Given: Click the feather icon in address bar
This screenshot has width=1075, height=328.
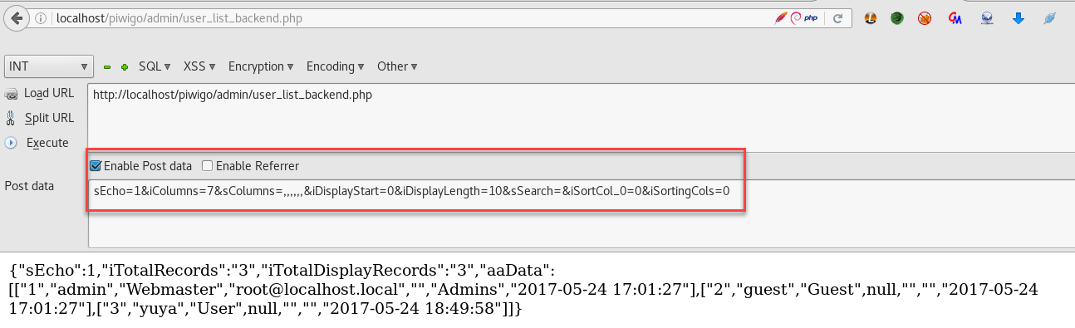Looking at the screenshot, I should click(780, 18).
